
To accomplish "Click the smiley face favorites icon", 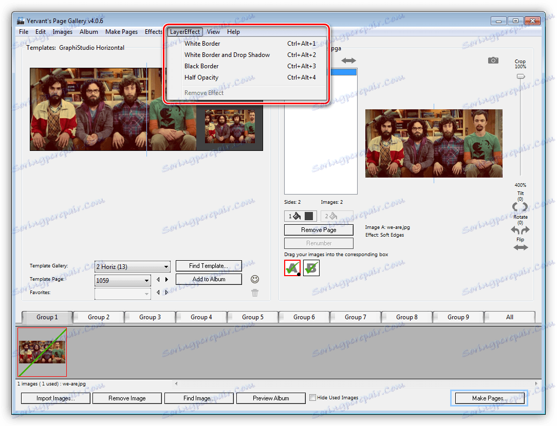I will tap(255, 279).
